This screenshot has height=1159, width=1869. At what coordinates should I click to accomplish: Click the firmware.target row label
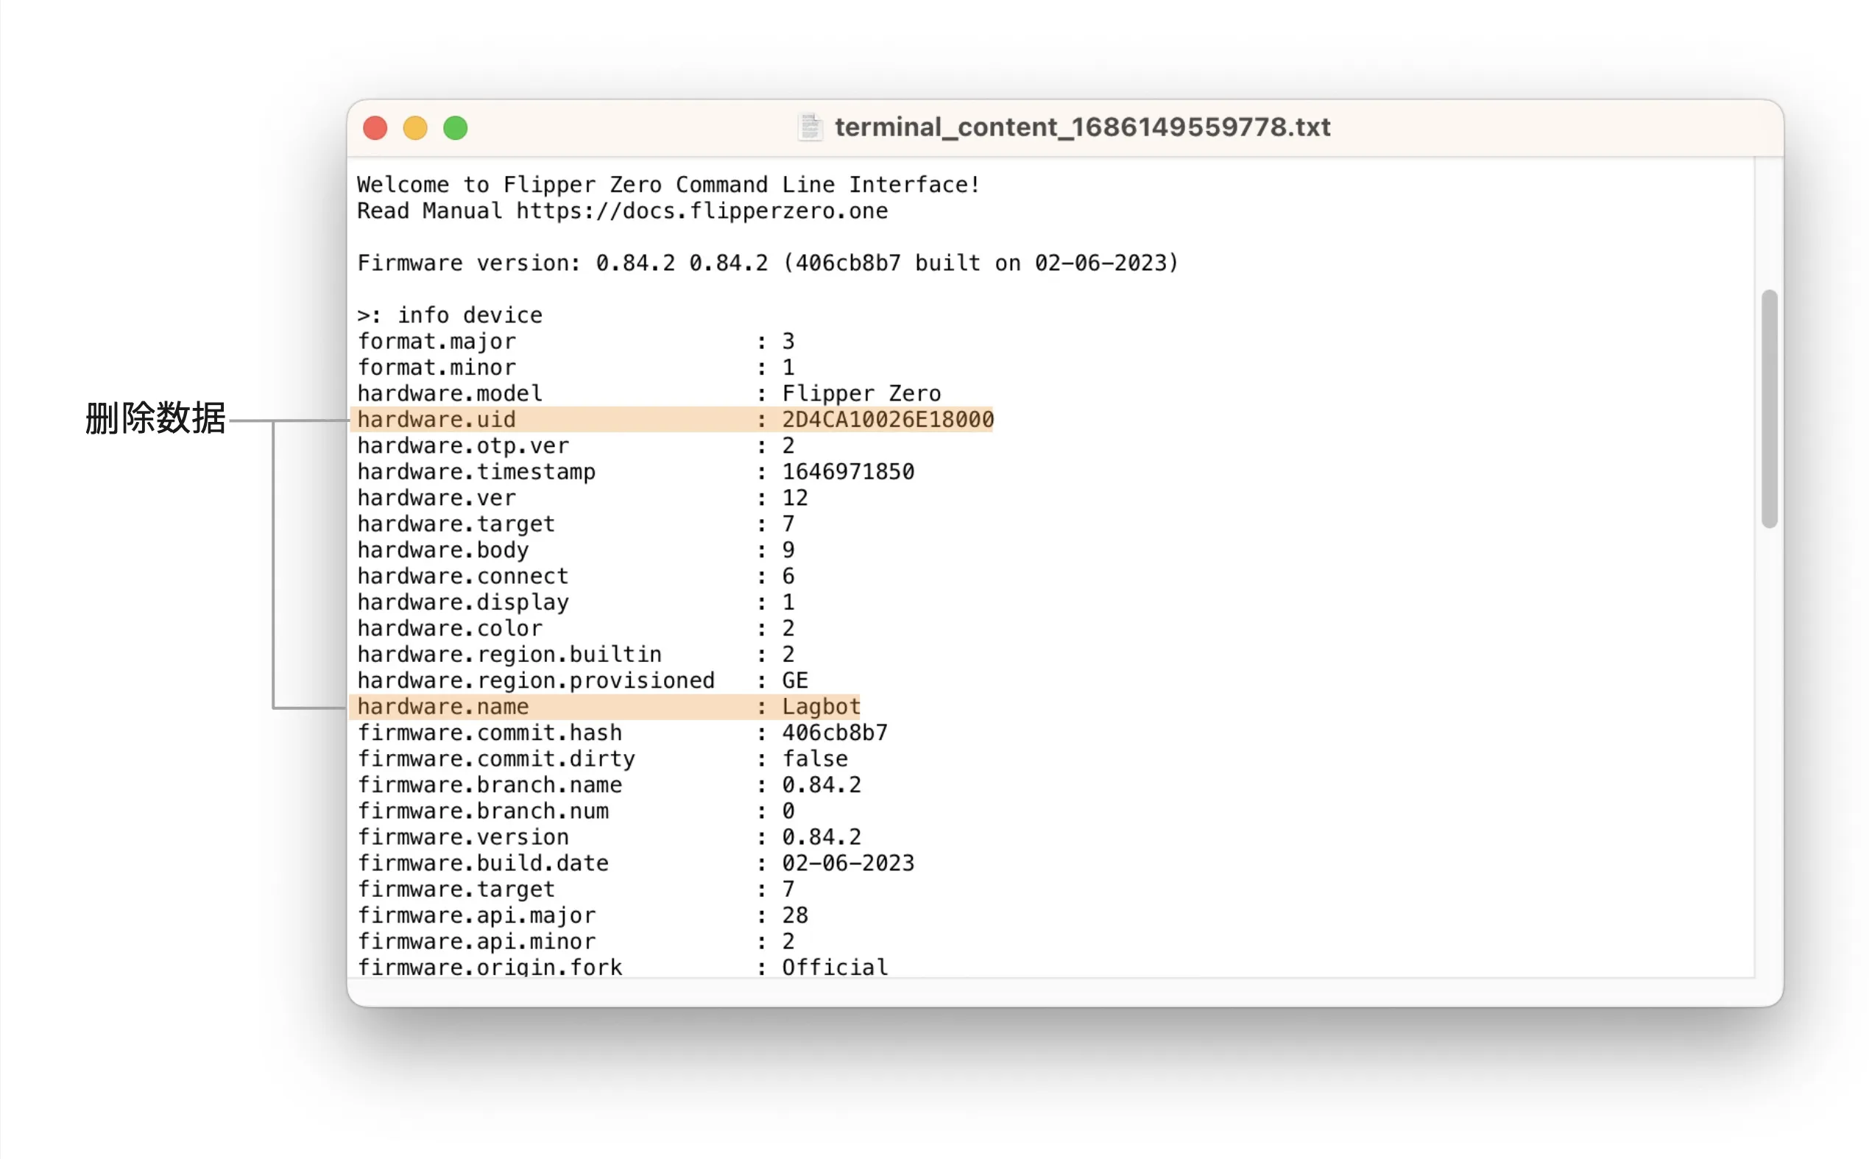coord(456,889)
